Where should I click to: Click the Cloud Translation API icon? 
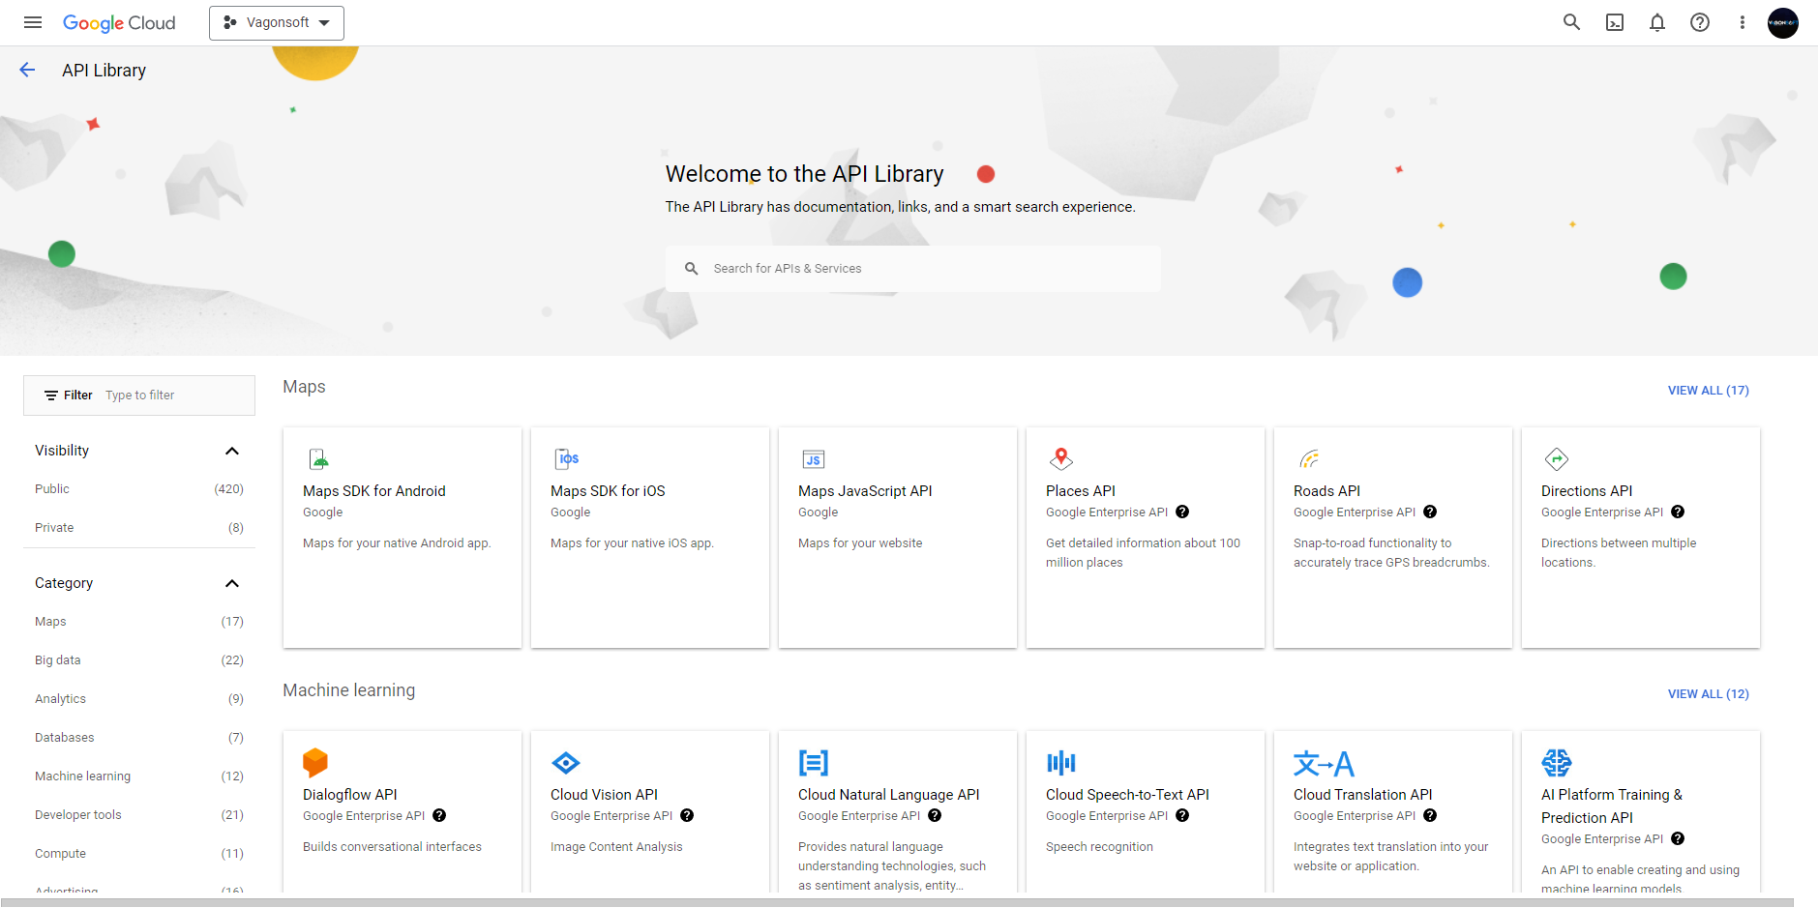pyautogui.click(x=1324, y=763)
